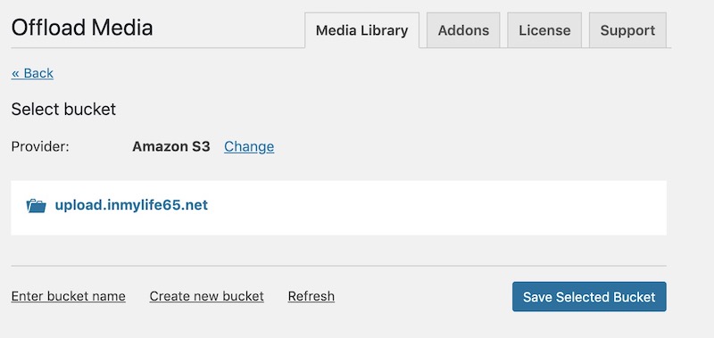Screen dimensions: 714x338
Task: Click the bold Amazon S3 provider name
Action: click(x=171, y=146)
